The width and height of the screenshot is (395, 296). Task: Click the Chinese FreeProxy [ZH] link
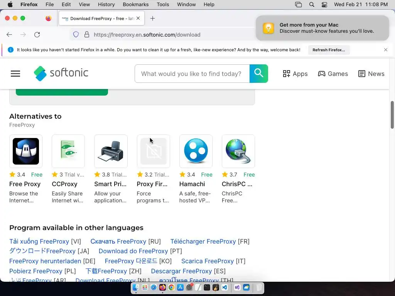click(x=106, y=271)
